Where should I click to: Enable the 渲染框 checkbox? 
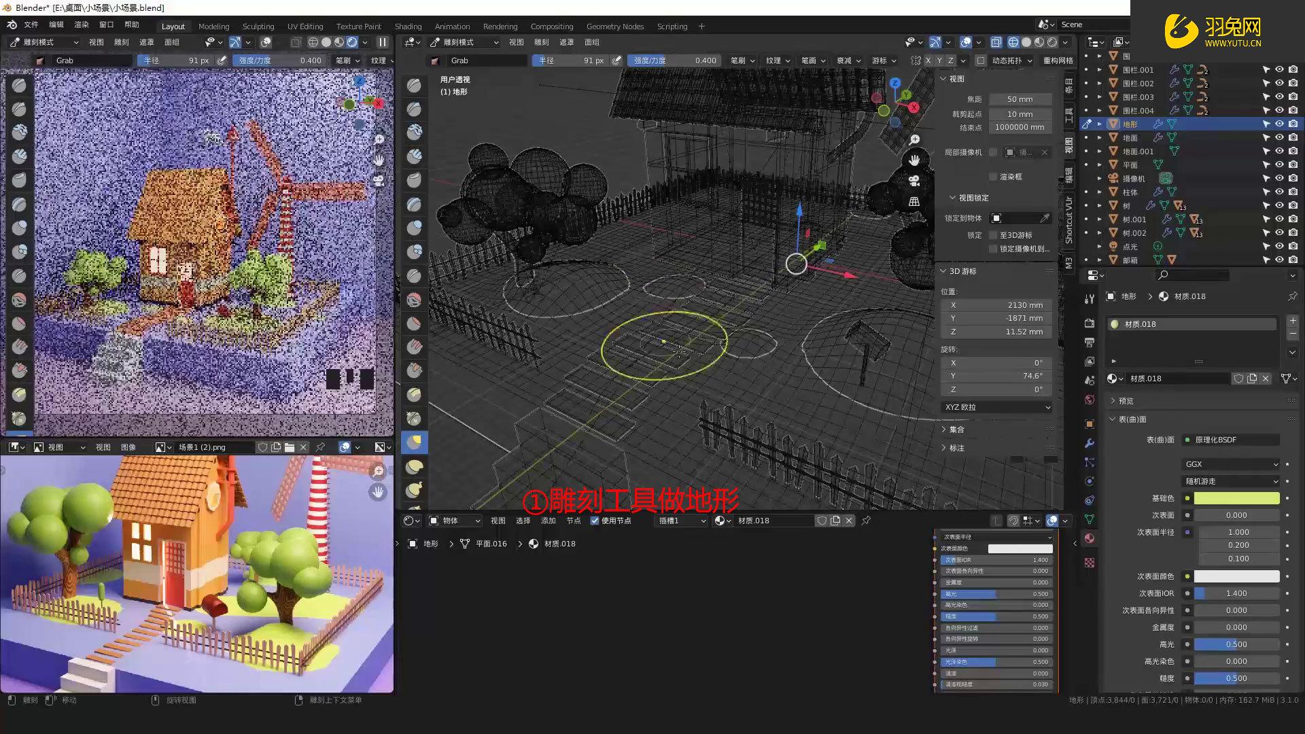[993, 177]
